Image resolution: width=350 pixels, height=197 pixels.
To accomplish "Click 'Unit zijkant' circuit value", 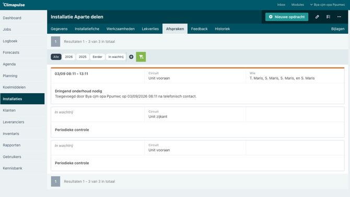I will click(x=158, y=117).
